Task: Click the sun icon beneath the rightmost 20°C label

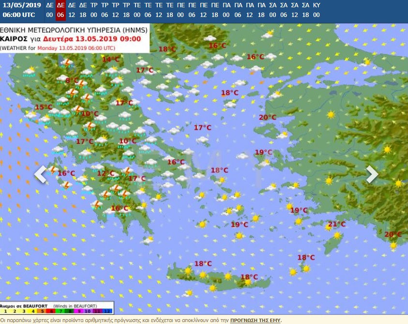Action: (393, 246)
